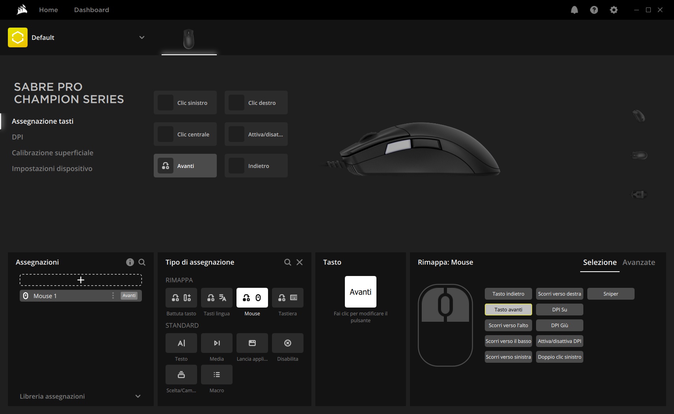Click the mouse diagram in Rimappa
This screenshot has height=414, width=674.
(x=445, y=325)
